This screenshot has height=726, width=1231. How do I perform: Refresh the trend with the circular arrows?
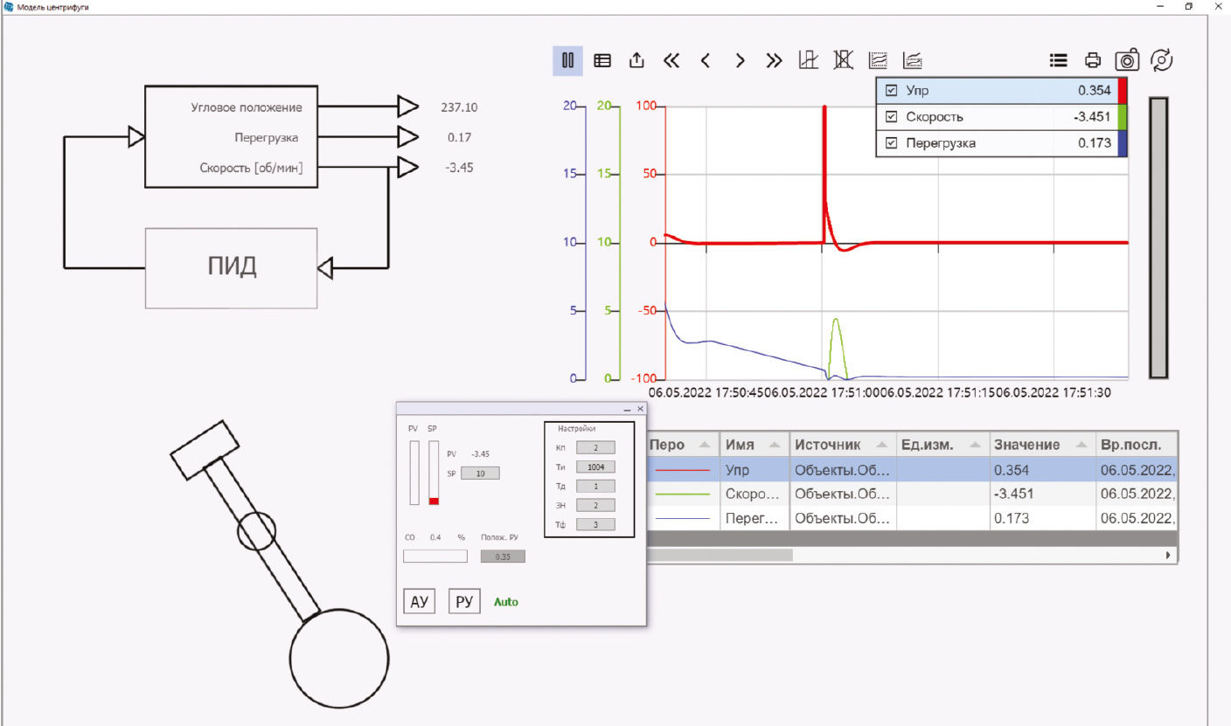1161,60
